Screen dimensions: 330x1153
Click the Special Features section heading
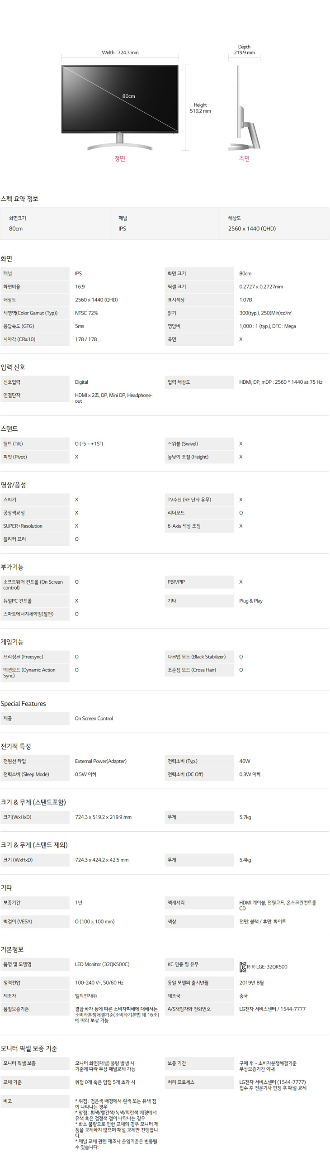tap(24, 704)
